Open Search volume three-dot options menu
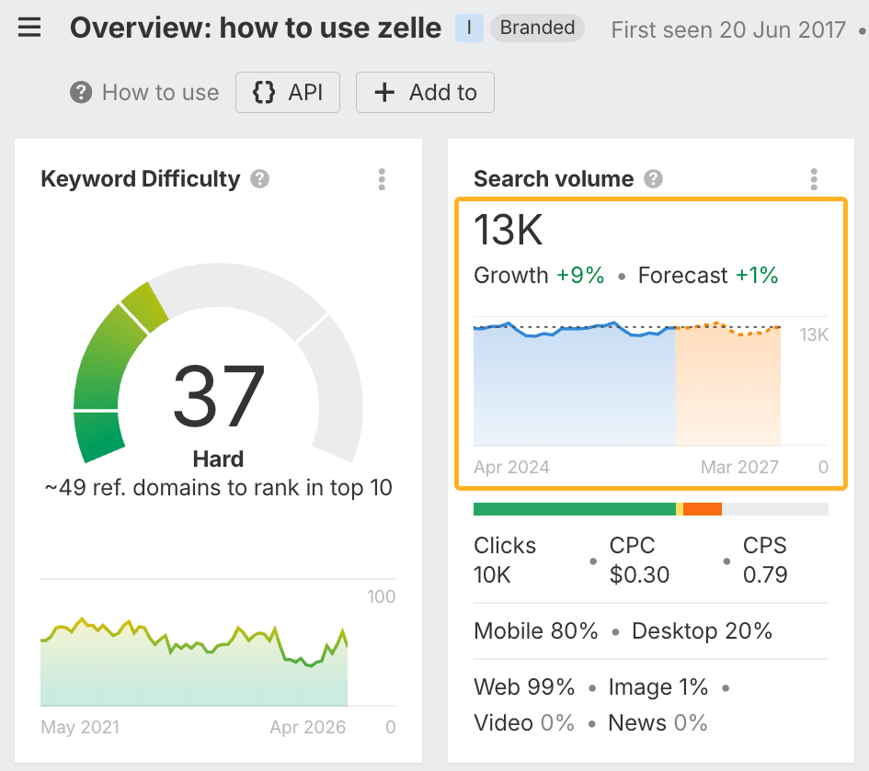The width and height of the screenshot is (869, 771). tap(814, 179)
